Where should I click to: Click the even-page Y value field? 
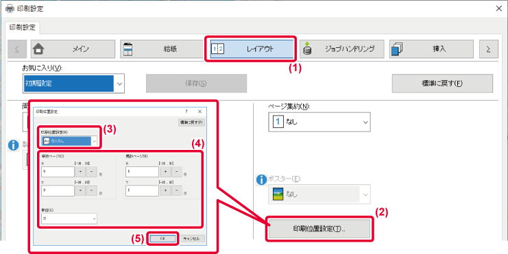point(142,191)
